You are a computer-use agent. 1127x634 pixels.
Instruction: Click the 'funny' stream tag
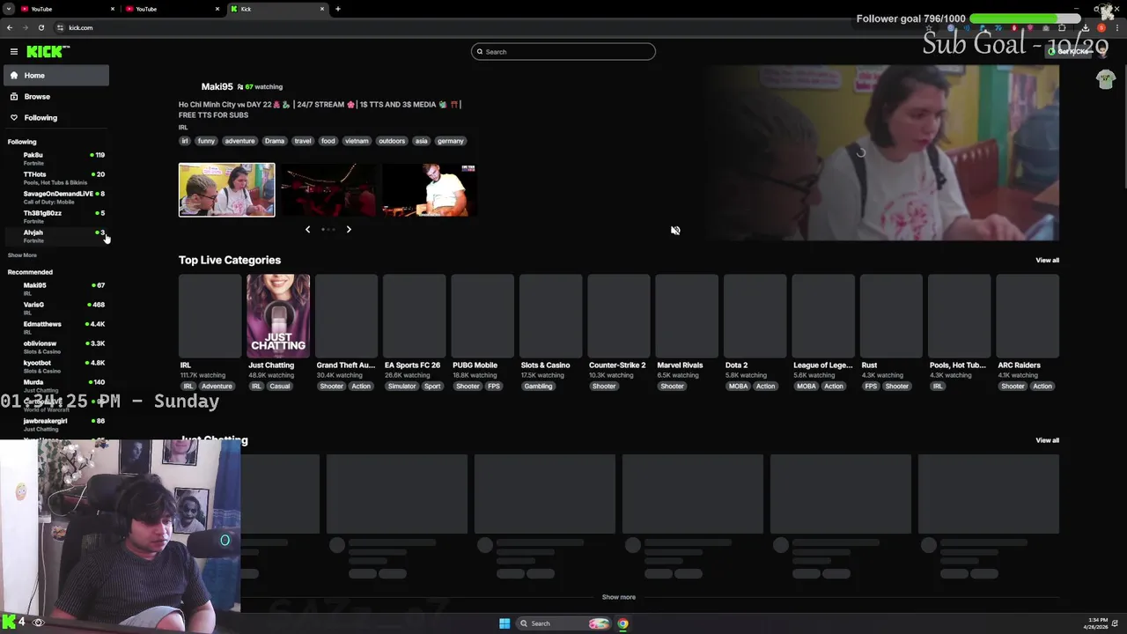tap(206, 141)
